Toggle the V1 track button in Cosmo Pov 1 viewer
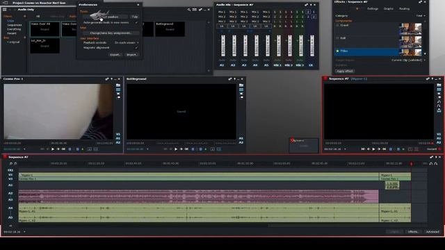Screen dimensions: 445x250 [x=118, y=134]
